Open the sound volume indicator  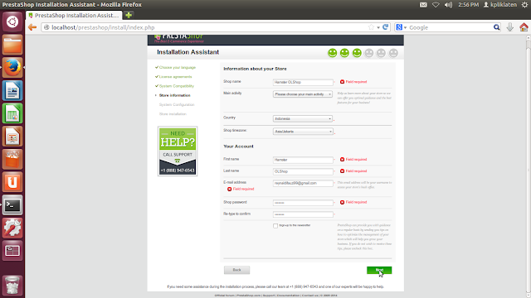448,5
